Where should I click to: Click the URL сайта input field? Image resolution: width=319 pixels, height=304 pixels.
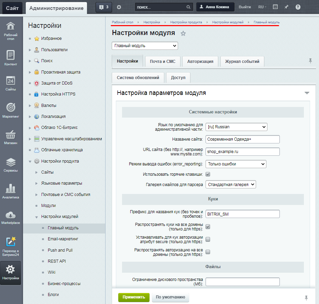coord(242,152)
